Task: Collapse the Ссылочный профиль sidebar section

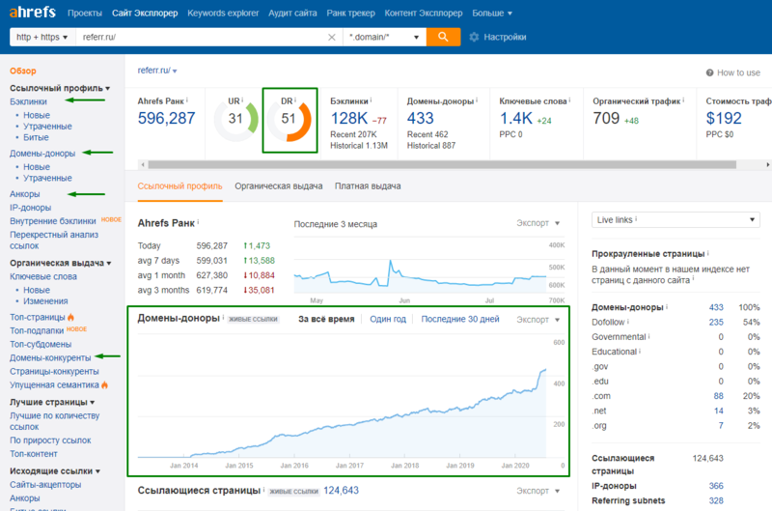Action: pos(60,88)
